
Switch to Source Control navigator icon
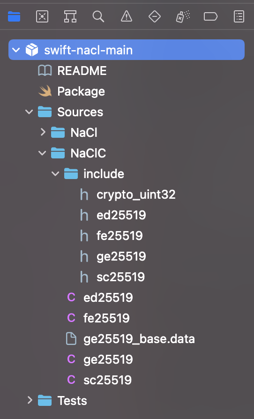point(42,16)
